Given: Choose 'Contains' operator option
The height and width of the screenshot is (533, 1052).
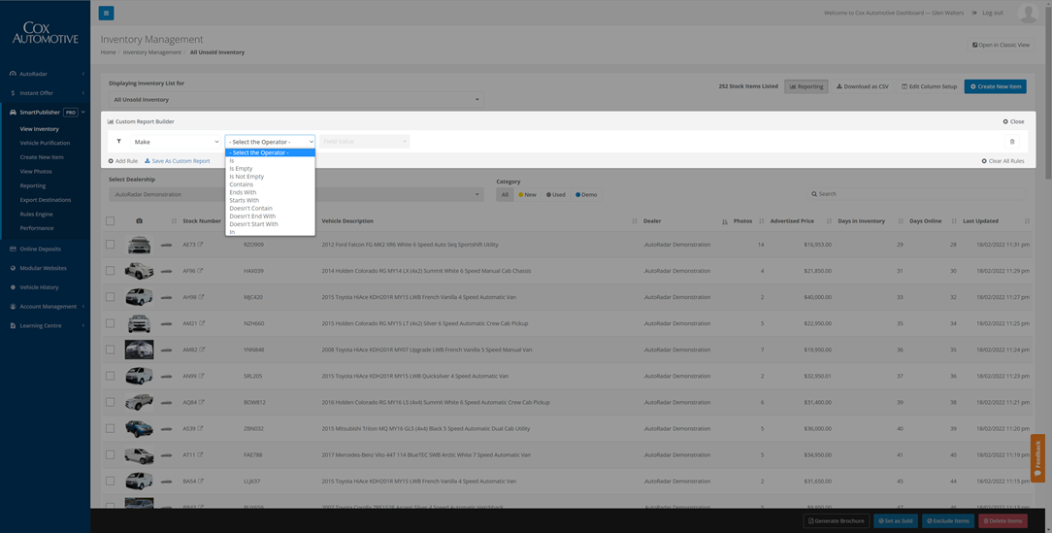Looking at the screenshot, I should pos(270,184).
